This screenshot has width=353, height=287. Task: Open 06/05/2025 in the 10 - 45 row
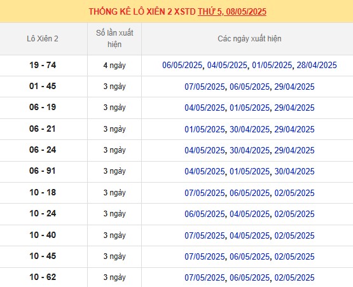(249, 256)
